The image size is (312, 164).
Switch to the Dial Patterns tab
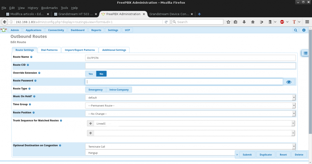click(49, 50)
